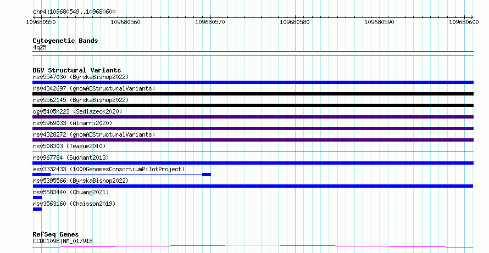Click the second blue block of esv3332433

pos(207,175)
